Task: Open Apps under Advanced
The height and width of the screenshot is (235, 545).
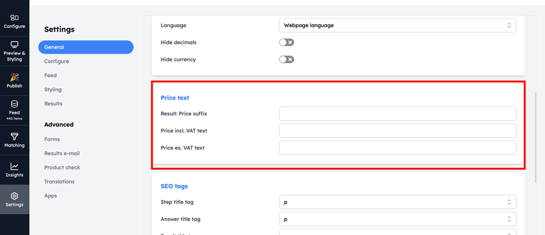Action: [50, 196]
